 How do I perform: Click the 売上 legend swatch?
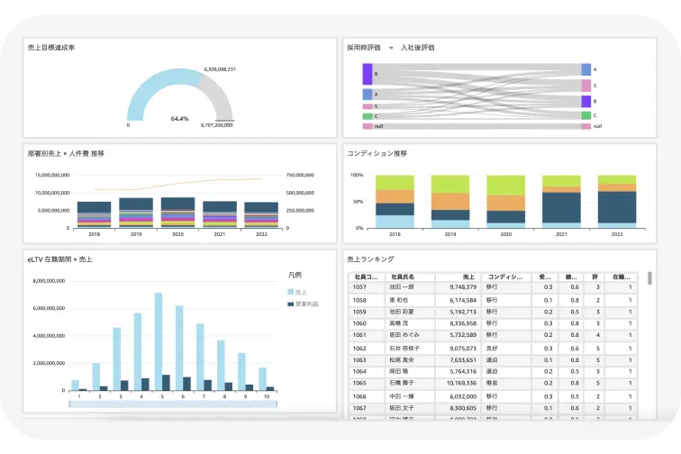[291, 293]
